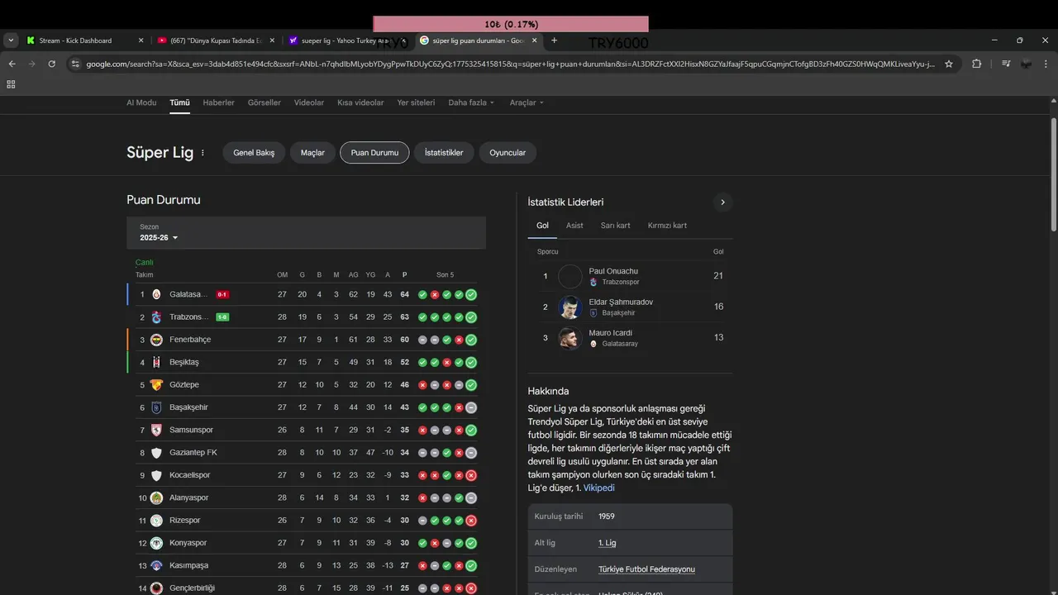This screenshot has width=1058, height=595.
Task: Open the Genel Bakış chip
Action: (x=254, y=153)
